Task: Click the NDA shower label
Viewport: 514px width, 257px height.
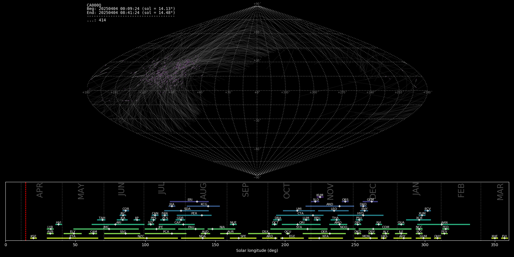Action: [202, 236]
